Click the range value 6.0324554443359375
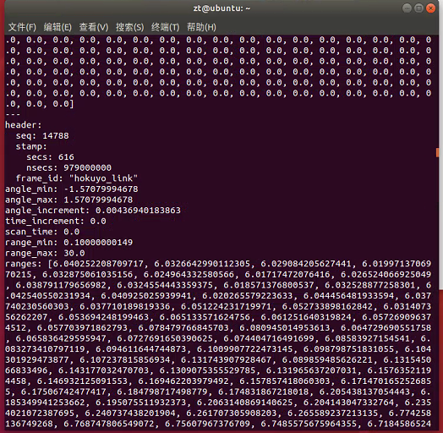The height and width of the screenshot is (433, 443). pyautogui.click(x=165, y=285)
